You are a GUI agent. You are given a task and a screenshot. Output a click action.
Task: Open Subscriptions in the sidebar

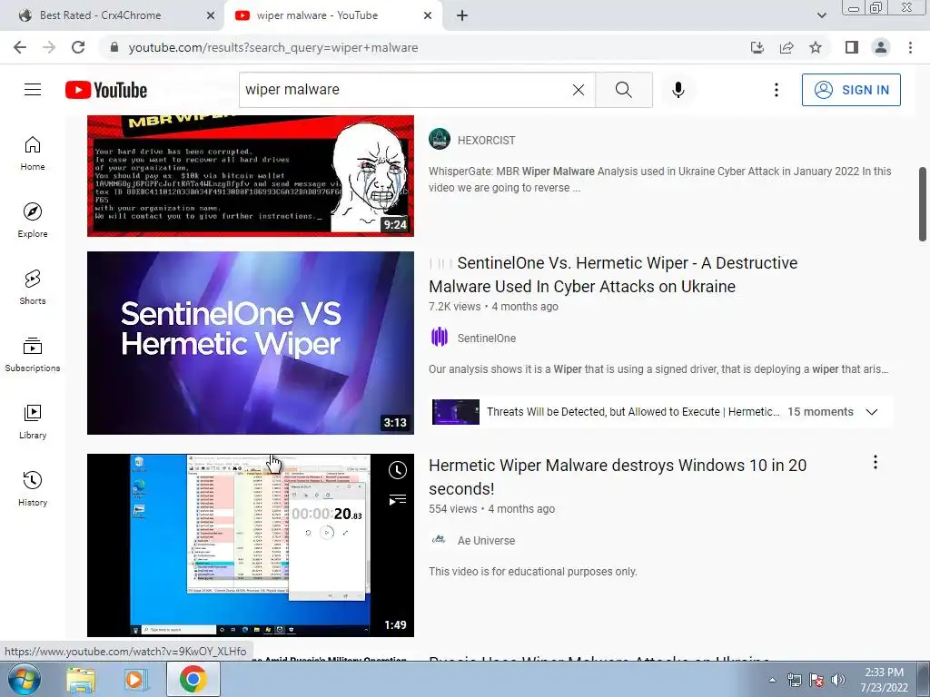point(33,354)
